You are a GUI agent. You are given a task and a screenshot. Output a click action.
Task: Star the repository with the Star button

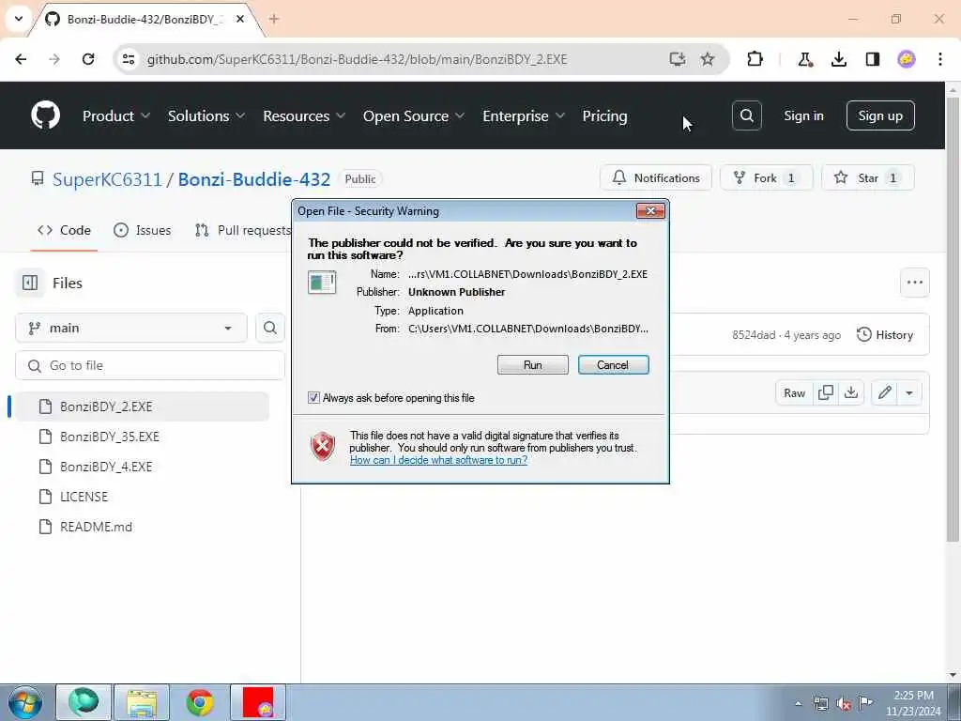coord(868,177)
